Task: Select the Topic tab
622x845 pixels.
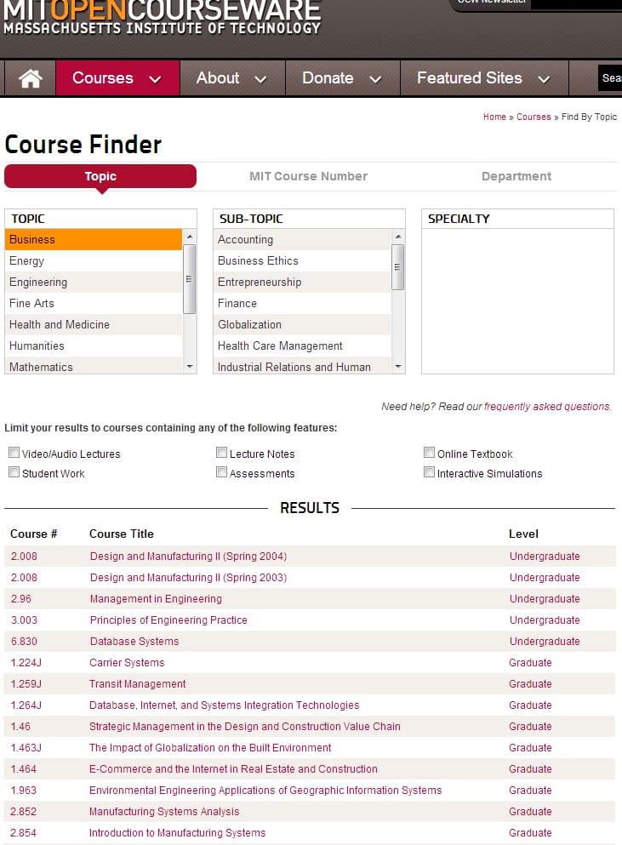Action: (x=100, y=176)
